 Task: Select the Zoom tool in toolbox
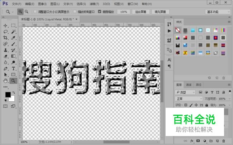tap(13, 81)
